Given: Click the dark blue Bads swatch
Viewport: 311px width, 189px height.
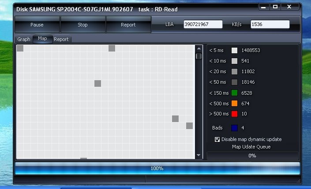Looking at the screenshot, I should click(234, 128).
